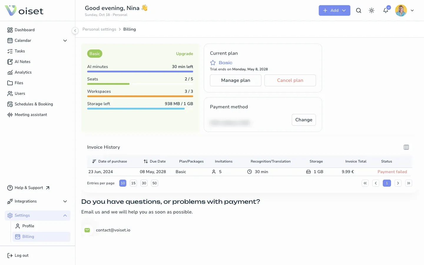Click the Upgrade link on plan card
424x265 pixels.
[185, 54]
